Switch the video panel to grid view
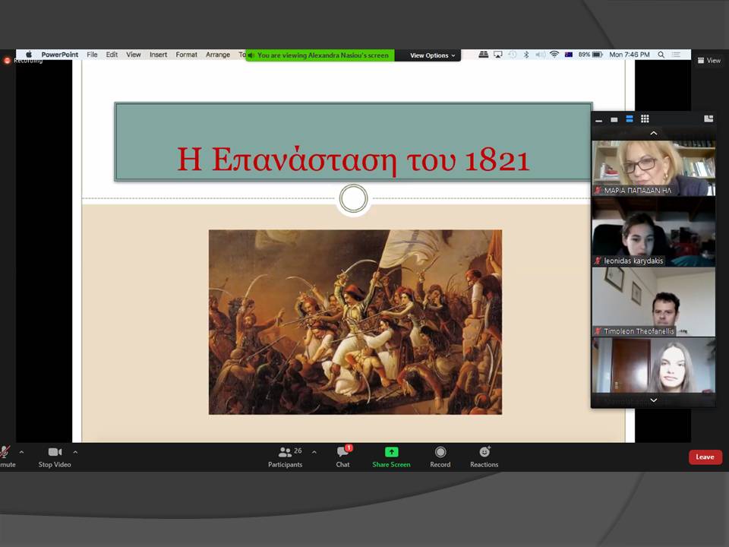The height and width of the screenshot is (547, 729). click(x=645, y=119)
